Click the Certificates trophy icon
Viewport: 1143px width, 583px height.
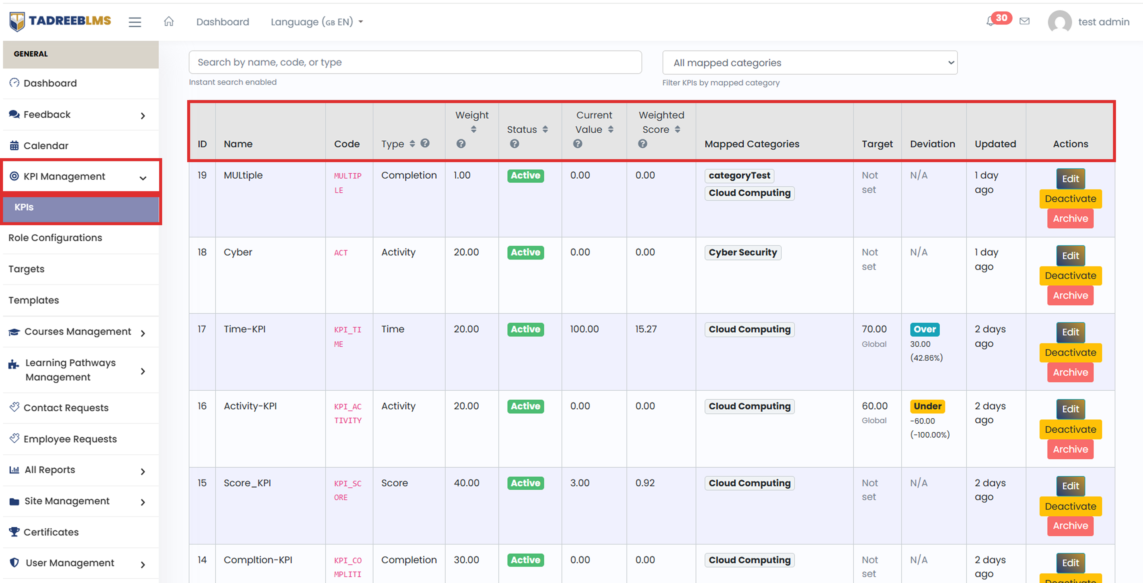(x=14, y=531)
